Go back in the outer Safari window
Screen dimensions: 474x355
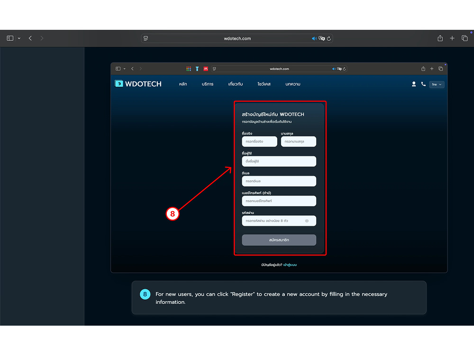coord(30,38)
